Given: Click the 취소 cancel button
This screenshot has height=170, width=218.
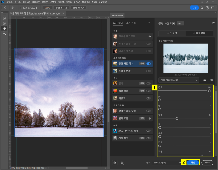Looking at the screenshot, I should 207,163.
